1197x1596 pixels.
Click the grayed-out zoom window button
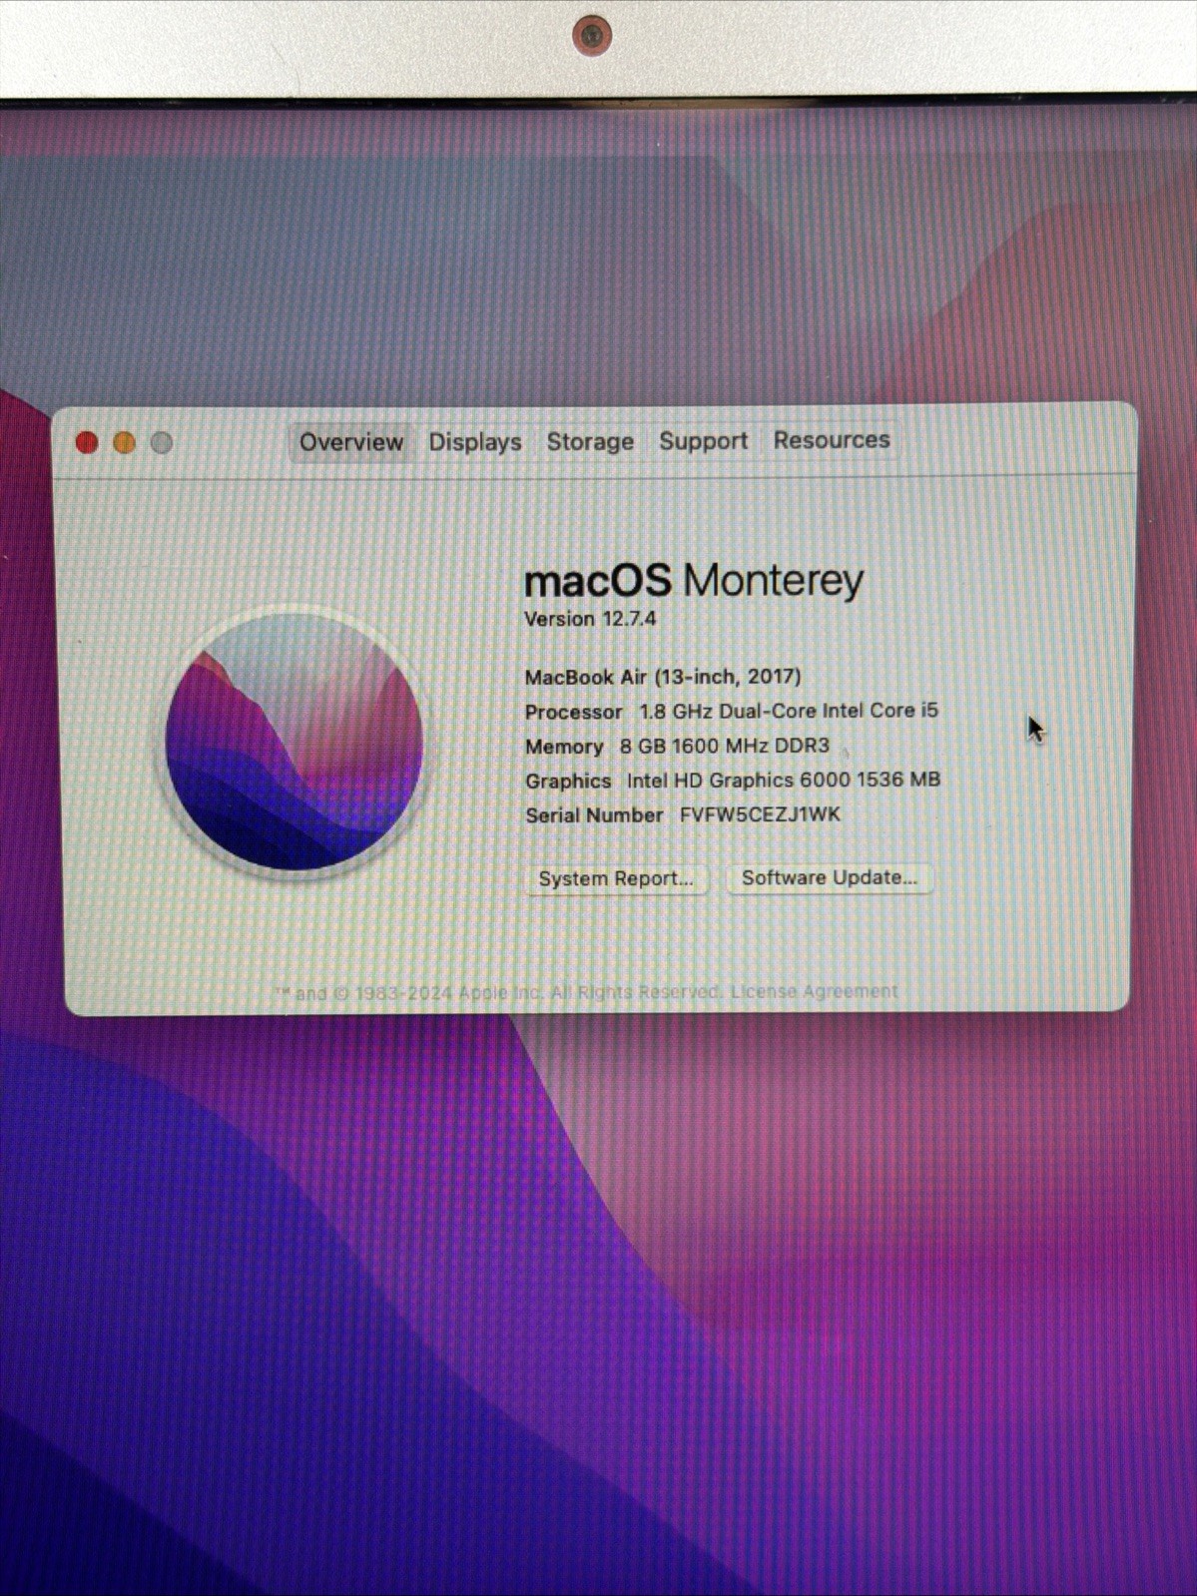coord(161,442)
